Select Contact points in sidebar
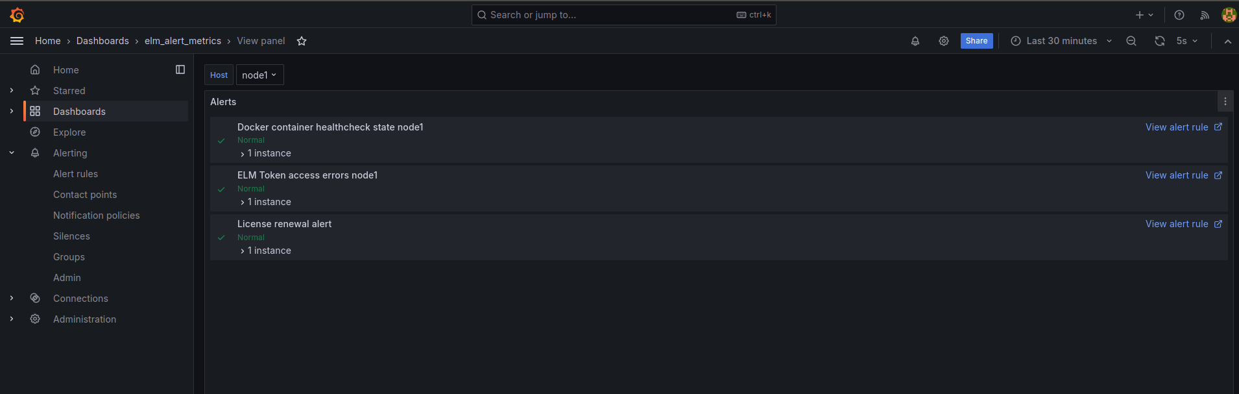This screenshot has width=1239, height=394. click(x=85, y=195)
